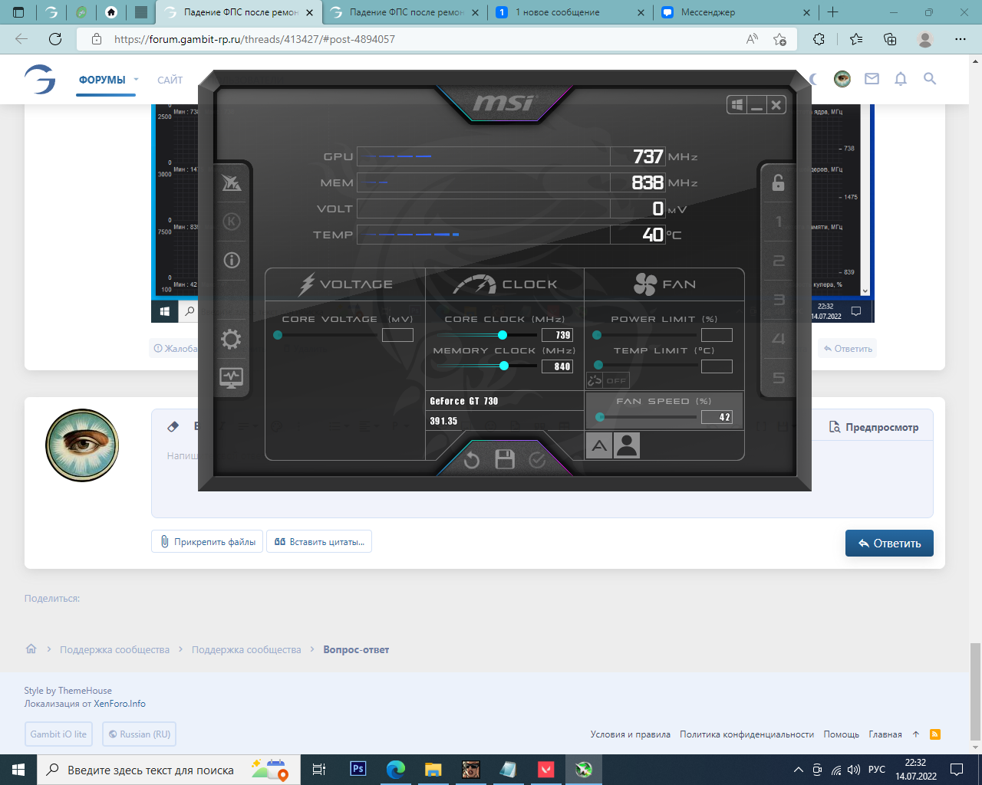Screen dimensions: 982x785
Task: Open the forum inbox envelope icon
Action: pyautogui.click(x=872, y=78)
